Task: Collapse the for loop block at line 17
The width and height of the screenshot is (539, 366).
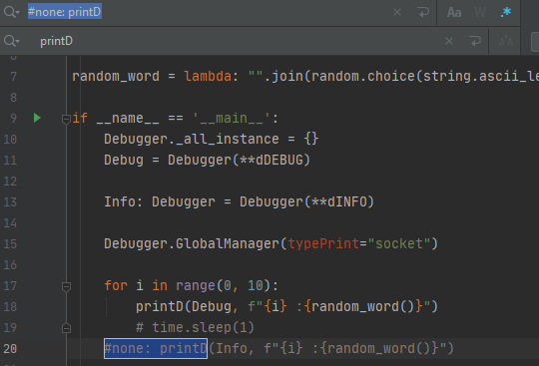Action: [66, 286]
